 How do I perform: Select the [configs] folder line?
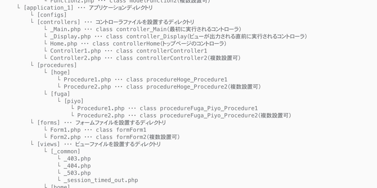52,15
